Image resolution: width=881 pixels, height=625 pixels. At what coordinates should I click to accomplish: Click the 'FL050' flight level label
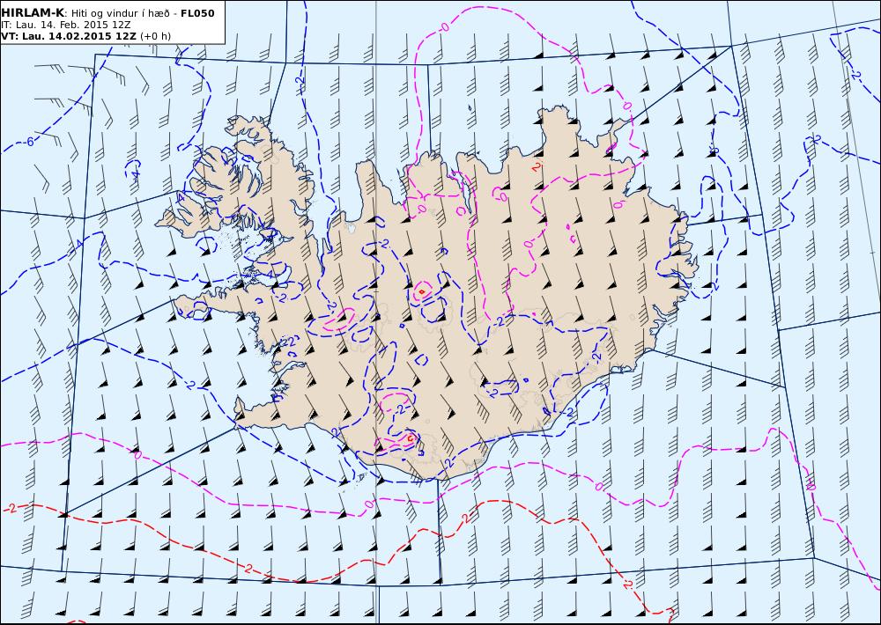pos(197,13)
